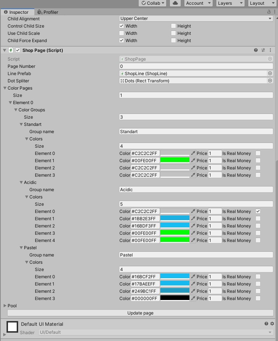Click eyedropper for Acidic Element 4 color
Viewport: 278px width, 341px height.
(x=193, y=240)
